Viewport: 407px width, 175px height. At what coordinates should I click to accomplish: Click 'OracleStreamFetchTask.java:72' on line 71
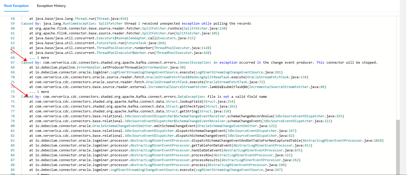(234, 82)
